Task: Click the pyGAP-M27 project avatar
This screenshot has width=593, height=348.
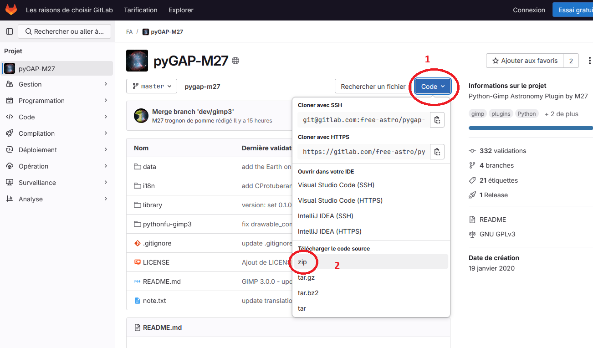Action: coord(137,61)
